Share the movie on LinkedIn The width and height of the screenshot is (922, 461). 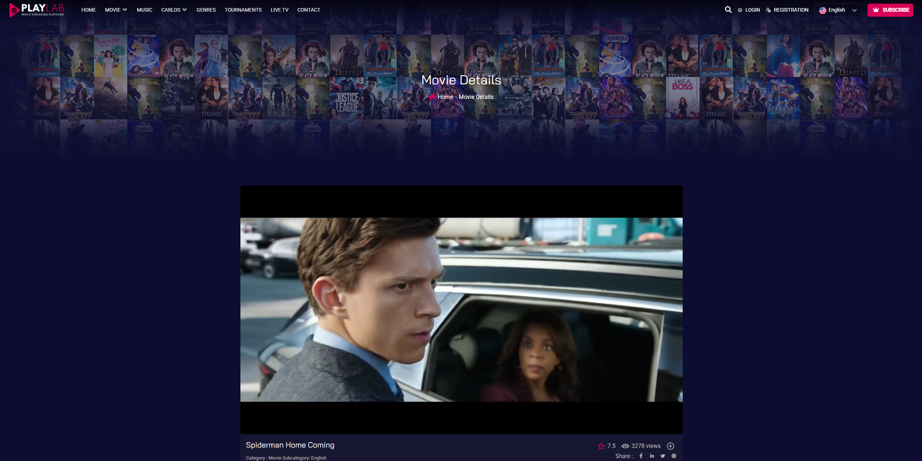[x=652, y=456]
